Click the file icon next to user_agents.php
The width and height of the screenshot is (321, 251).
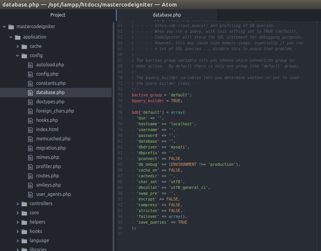coord(31,194)
